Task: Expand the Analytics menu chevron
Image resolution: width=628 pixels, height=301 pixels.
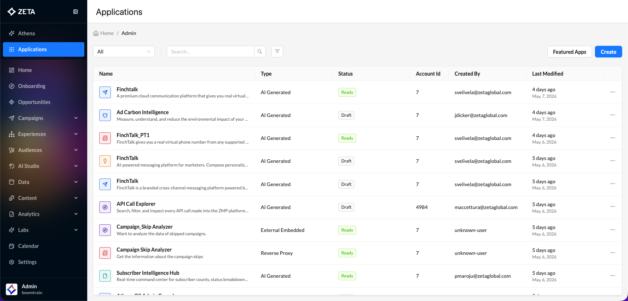Action: pyautogui.click(x=76, y=214)
